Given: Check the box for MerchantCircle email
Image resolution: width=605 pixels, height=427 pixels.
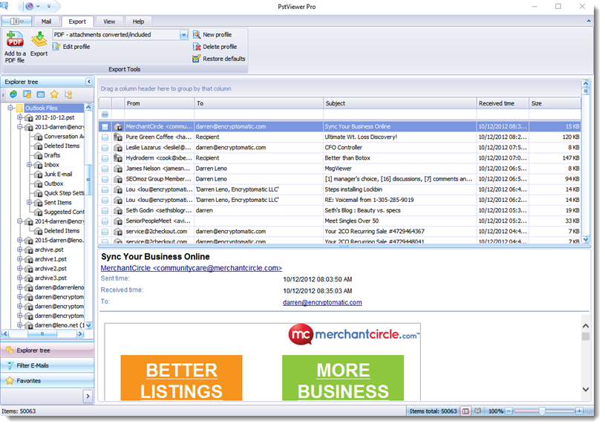Looking at the screenshot, I should [105, 127].
